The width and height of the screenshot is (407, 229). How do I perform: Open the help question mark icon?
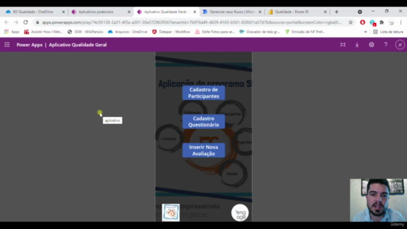click(386, 45)
